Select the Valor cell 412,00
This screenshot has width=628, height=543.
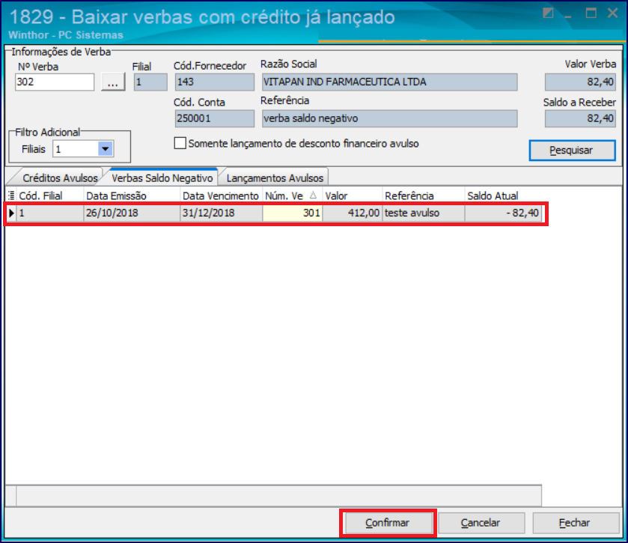pyautogui.click(x=353, y=213)
